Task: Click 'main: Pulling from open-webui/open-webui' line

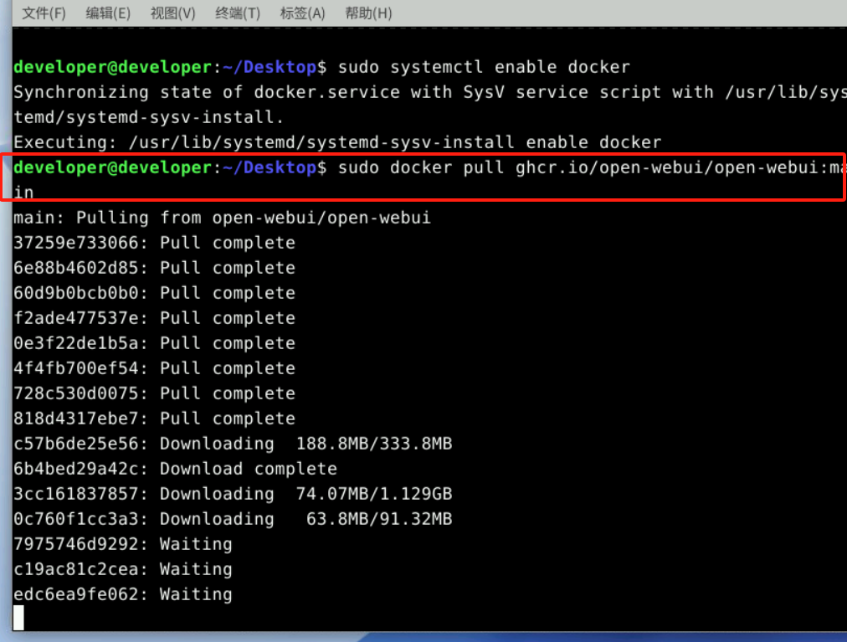Action: point(222,218)
